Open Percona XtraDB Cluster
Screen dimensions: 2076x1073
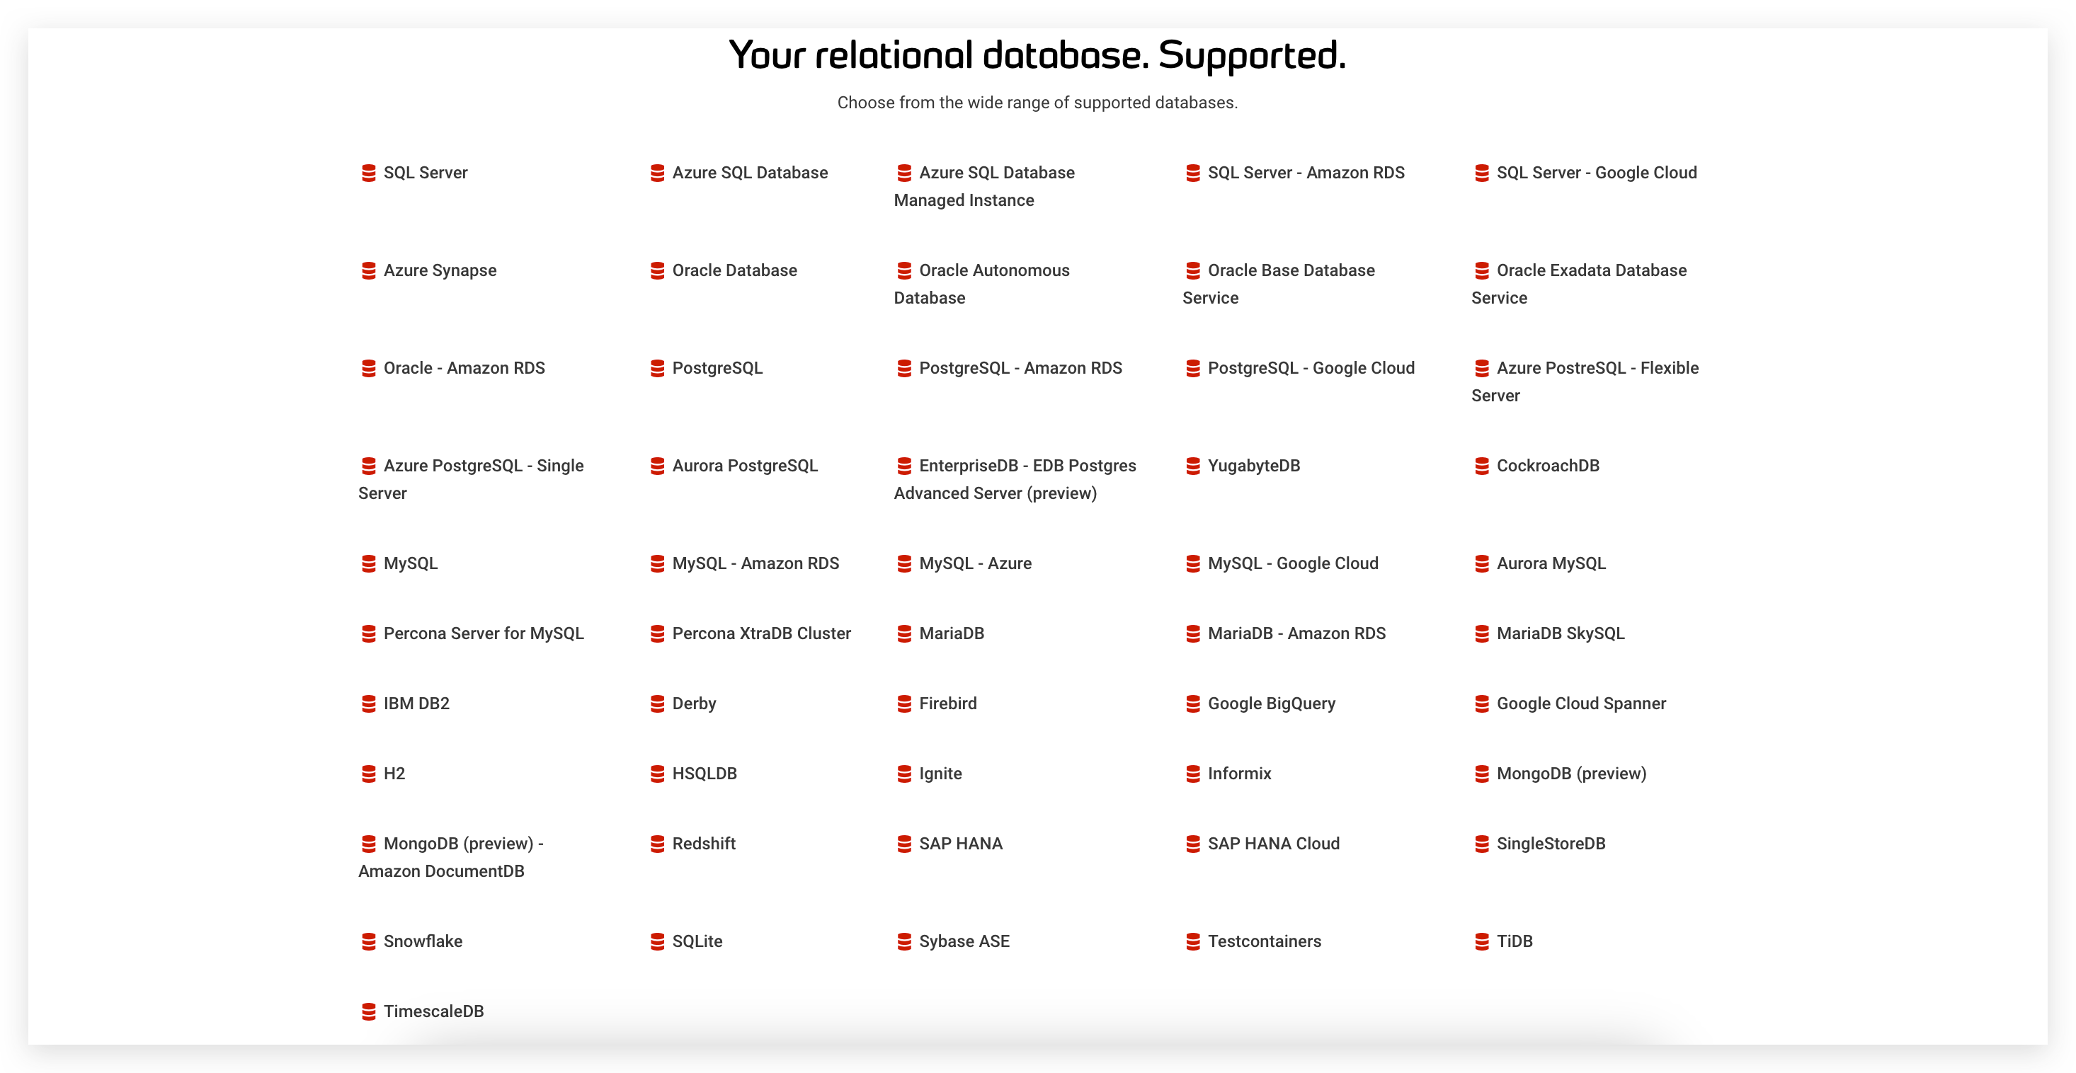[760, 633]
